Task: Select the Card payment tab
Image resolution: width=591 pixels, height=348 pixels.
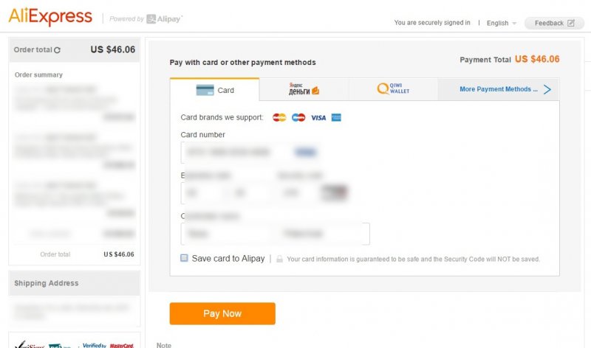Action: click(x=215, y=90)
